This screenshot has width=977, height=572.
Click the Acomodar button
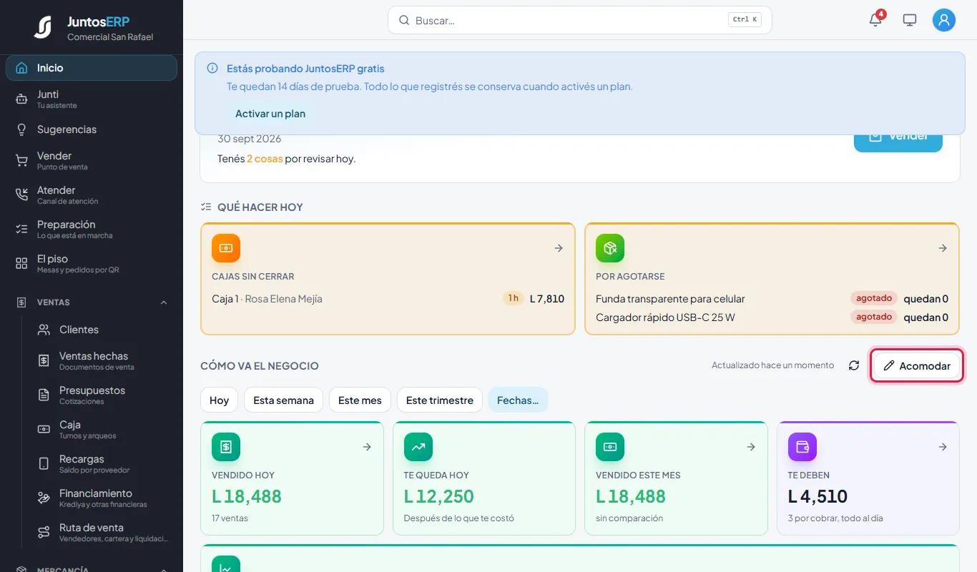(917, 366)
